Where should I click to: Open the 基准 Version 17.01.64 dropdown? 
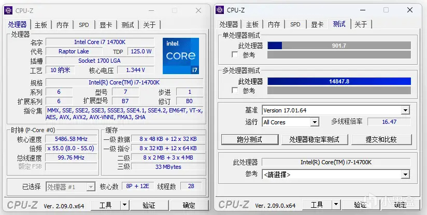pyautogui.click(x=405, y=110)
